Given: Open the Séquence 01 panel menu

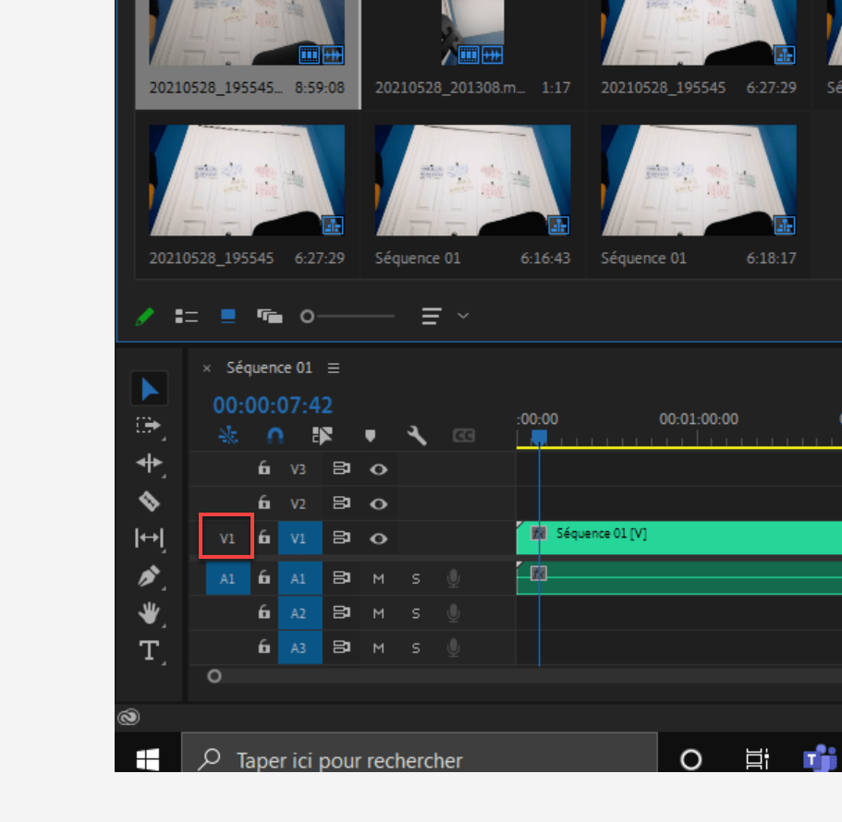Looking at the screenshot, I should [x=333, y=367].
